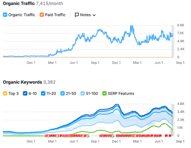Click the traffic chart's tallest peak
191x148 pixels.
click(132, 26)
